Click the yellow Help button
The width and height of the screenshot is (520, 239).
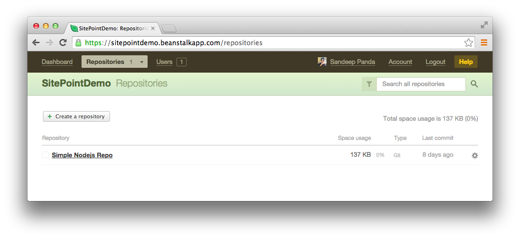click(x=465, y=62)
